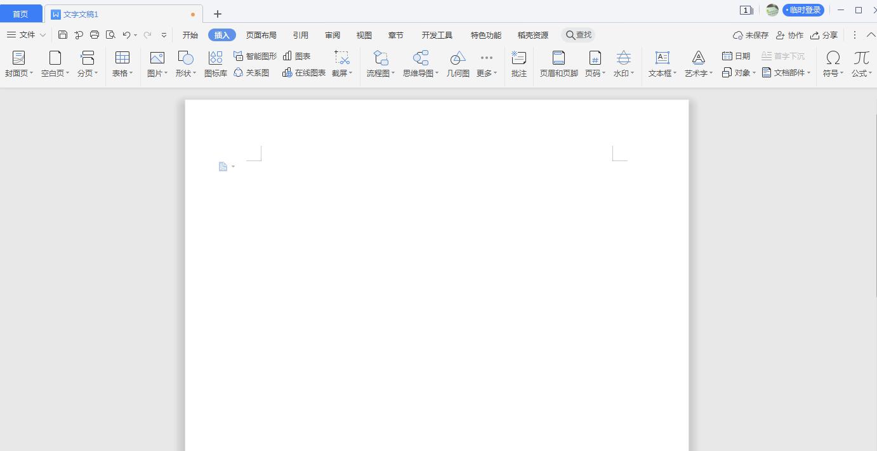Add a 批注 comment
The width and height of the screenshot is (877, 451).
coord(518,63)
